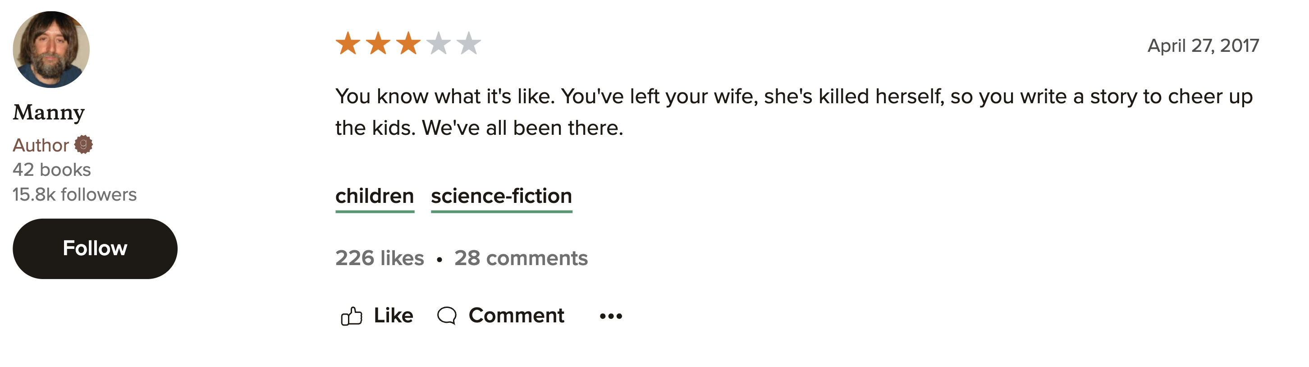Image resolution: width=1309 pixels, height=367 pixels.
Task: Click the Comment button text
Action: (x=516, y=316)
